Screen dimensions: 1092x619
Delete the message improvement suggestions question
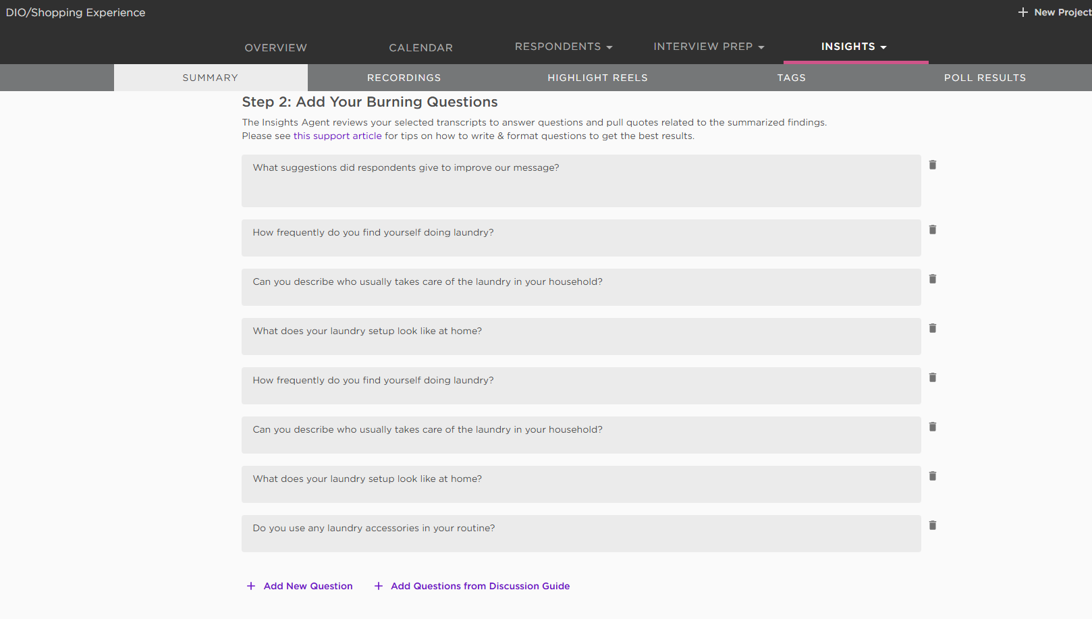pyautogui.click(x=933, y=165)
